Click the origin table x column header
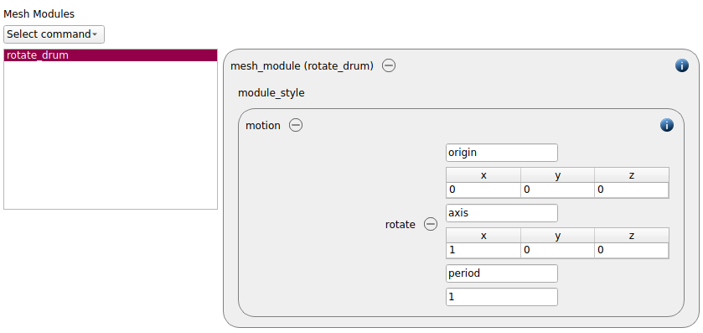 pyautogui.click(x=483, y=175)
